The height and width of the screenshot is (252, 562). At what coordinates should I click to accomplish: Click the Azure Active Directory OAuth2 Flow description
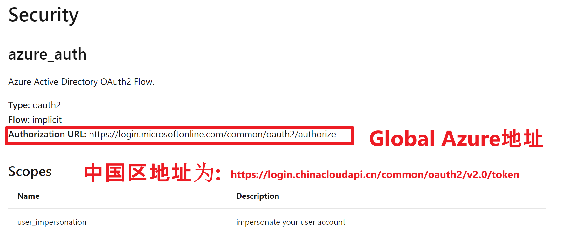click(81, 82)
